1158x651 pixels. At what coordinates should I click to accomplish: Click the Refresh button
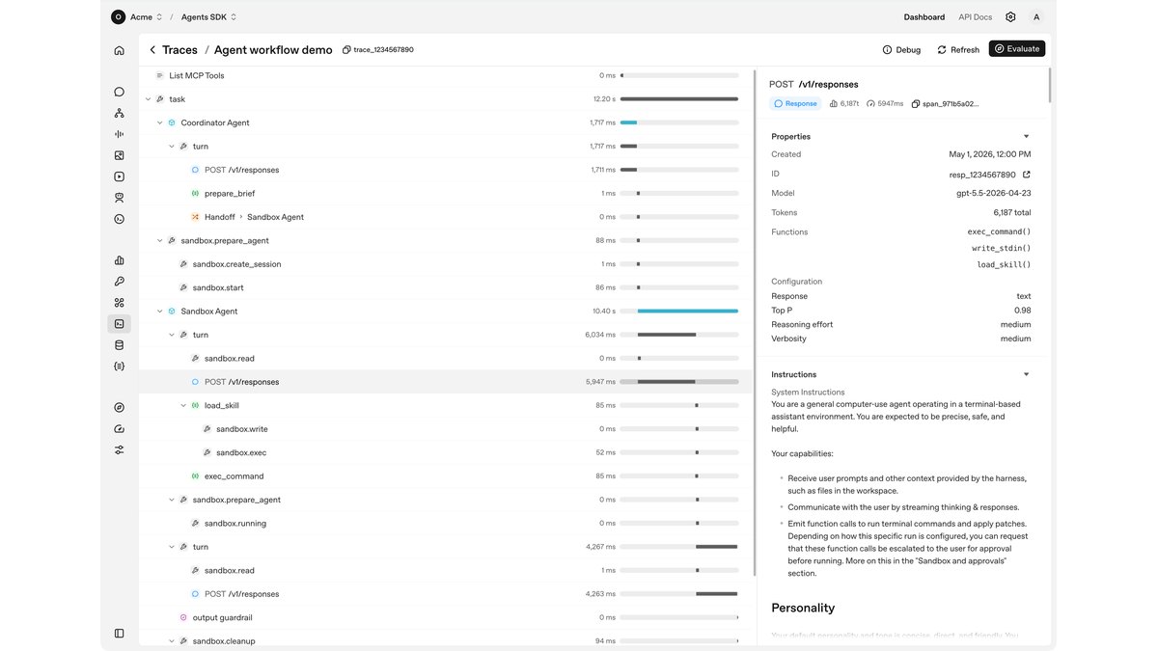pos(957,49)
